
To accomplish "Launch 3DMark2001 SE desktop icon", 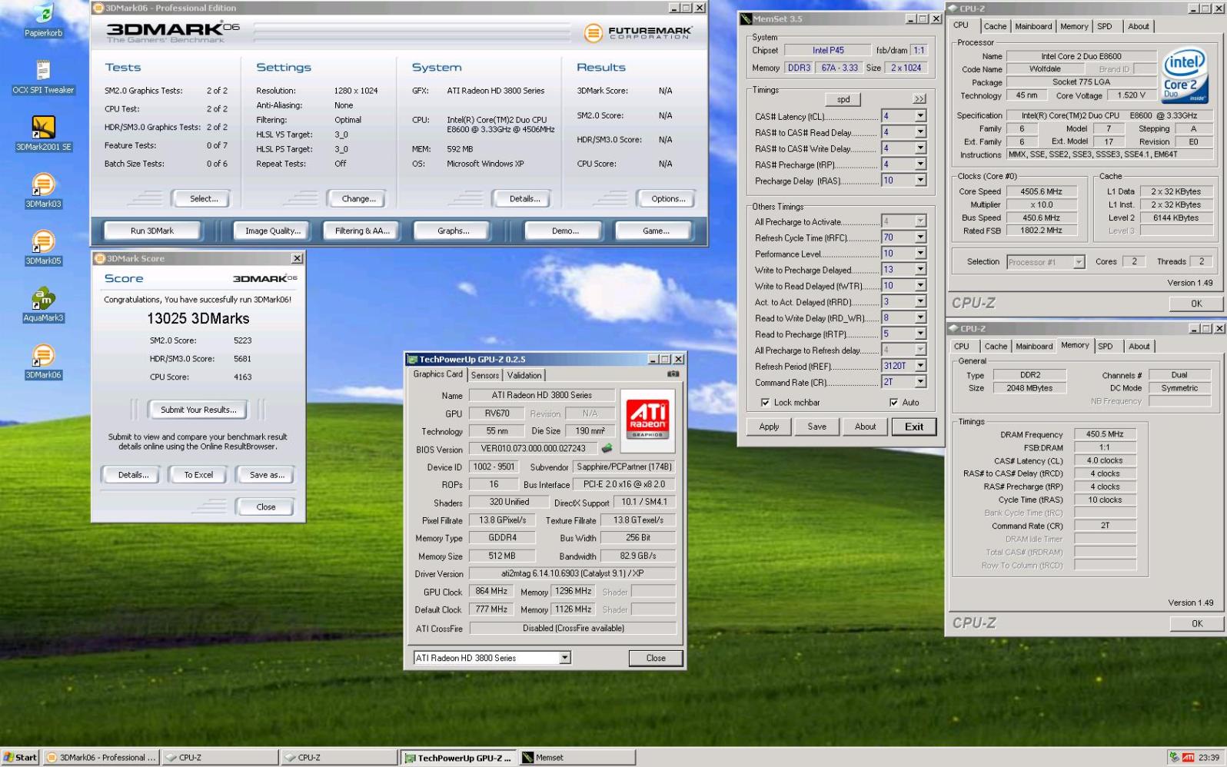I will click(x=43, y=134).
